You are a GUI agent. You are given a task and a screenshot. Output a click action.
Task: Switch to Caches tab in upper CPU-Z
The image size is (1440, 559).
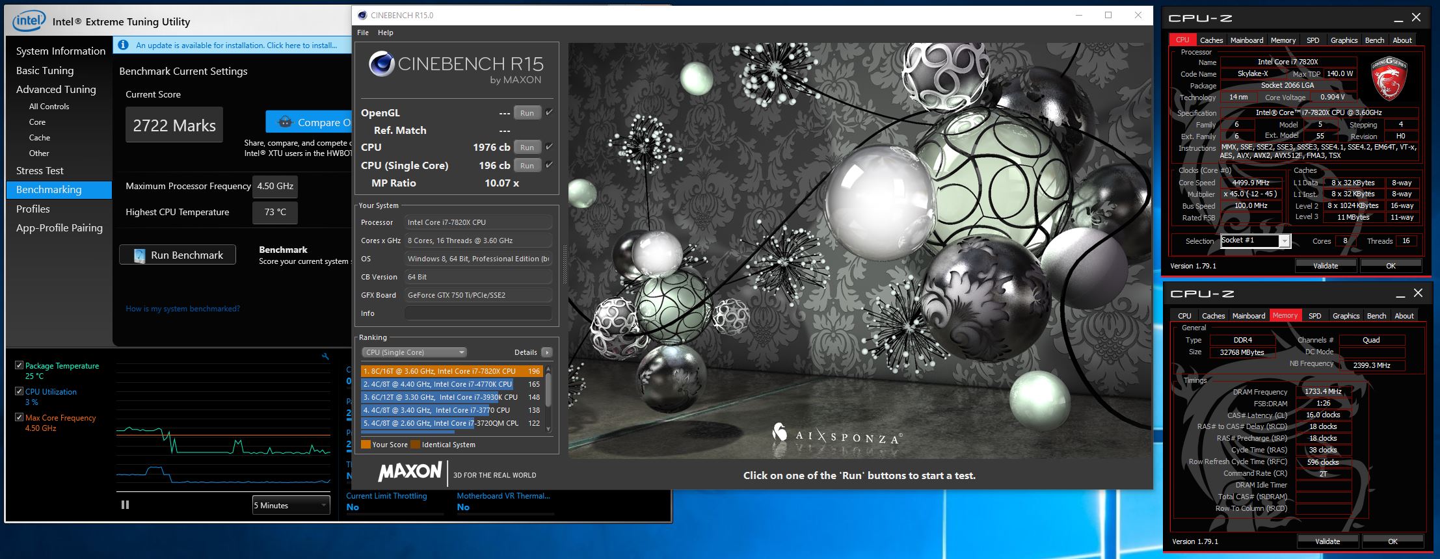tap(1211, 40)
